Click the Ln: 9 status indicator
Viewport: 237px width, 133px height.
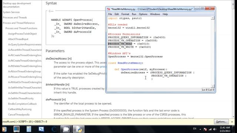point(204,90)
